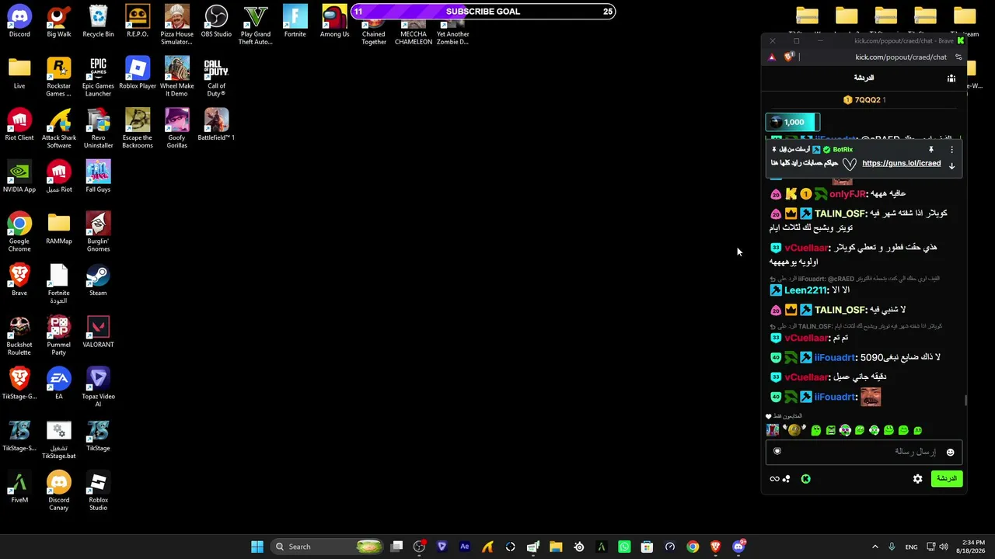
Task: Click the 1,000 channel points reward bar
Action: (x=793, y=122)
